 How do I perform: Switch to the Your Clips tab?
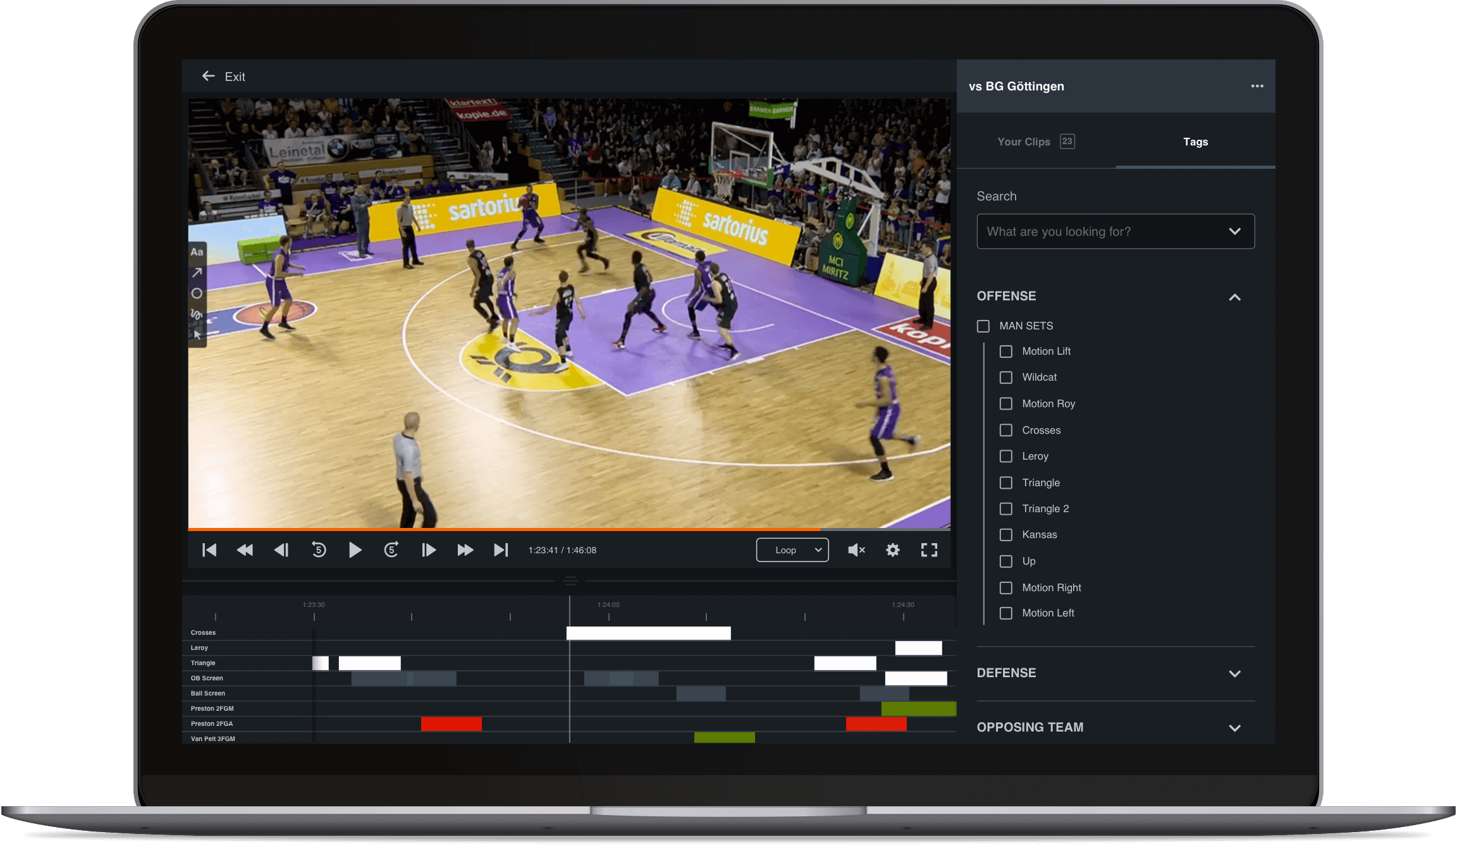(x=1024, y=142)
